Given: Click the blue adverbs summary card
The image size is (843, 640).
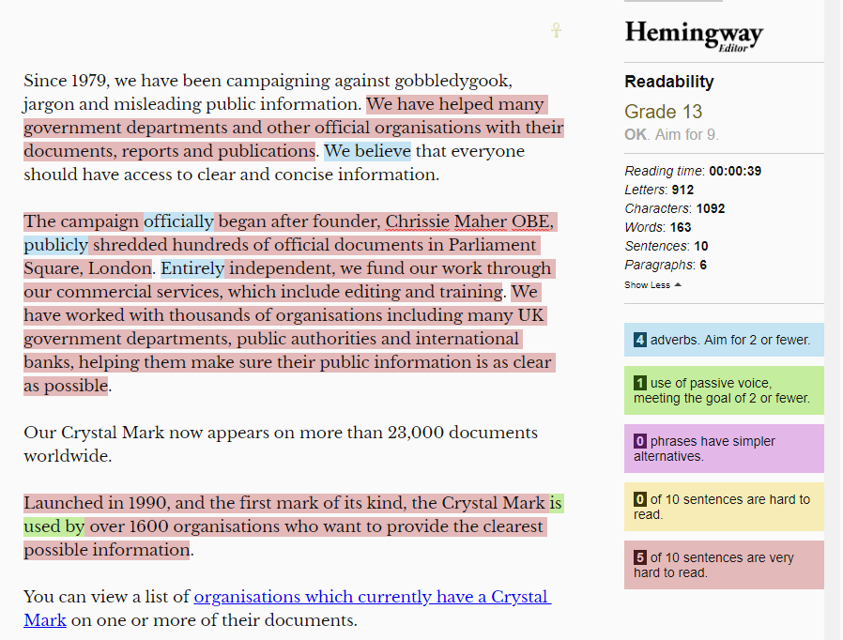Looking at the screenshot, I should coord(724,340).
